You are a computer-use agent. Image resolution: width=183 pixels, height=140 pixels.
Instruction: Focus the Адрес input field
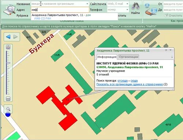(x=60, y=10)
